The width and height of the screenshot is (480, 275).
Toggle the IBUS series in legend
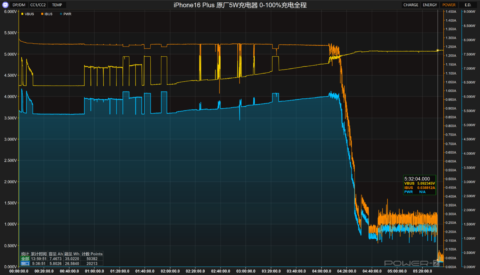tap(47, 14)
